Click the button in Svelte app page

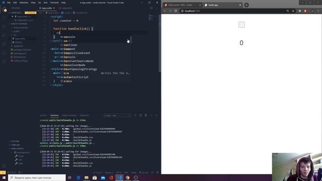point(242,25)
